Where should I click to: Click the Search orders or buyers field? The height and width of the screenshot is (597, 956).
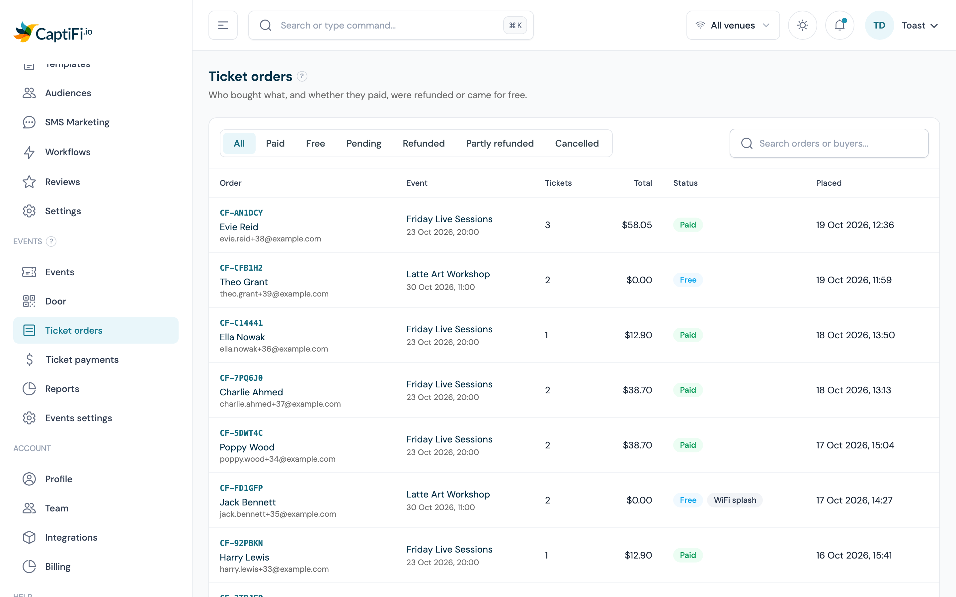(x=829, y=143)
